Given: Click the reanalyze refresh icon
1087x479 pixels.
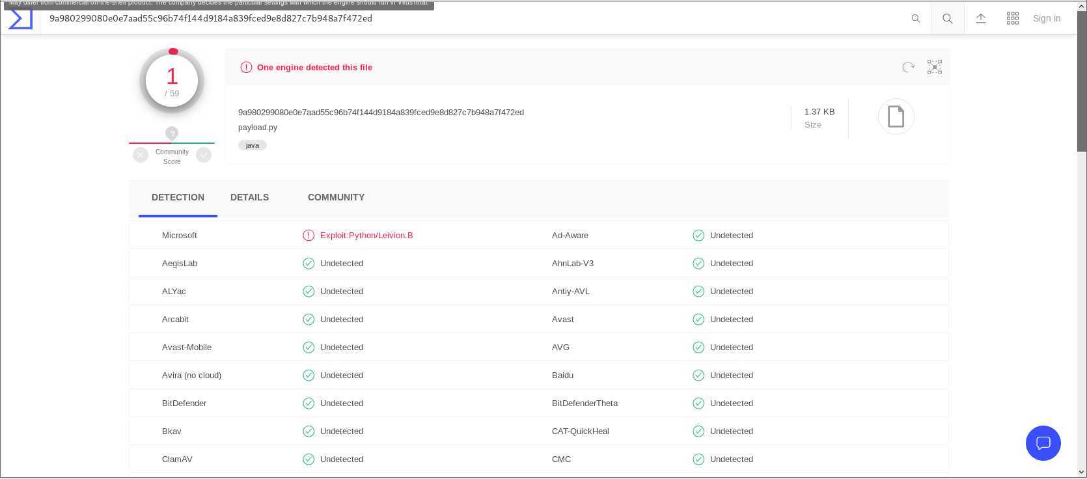Looking at the screenshot, I should [909, 67].
